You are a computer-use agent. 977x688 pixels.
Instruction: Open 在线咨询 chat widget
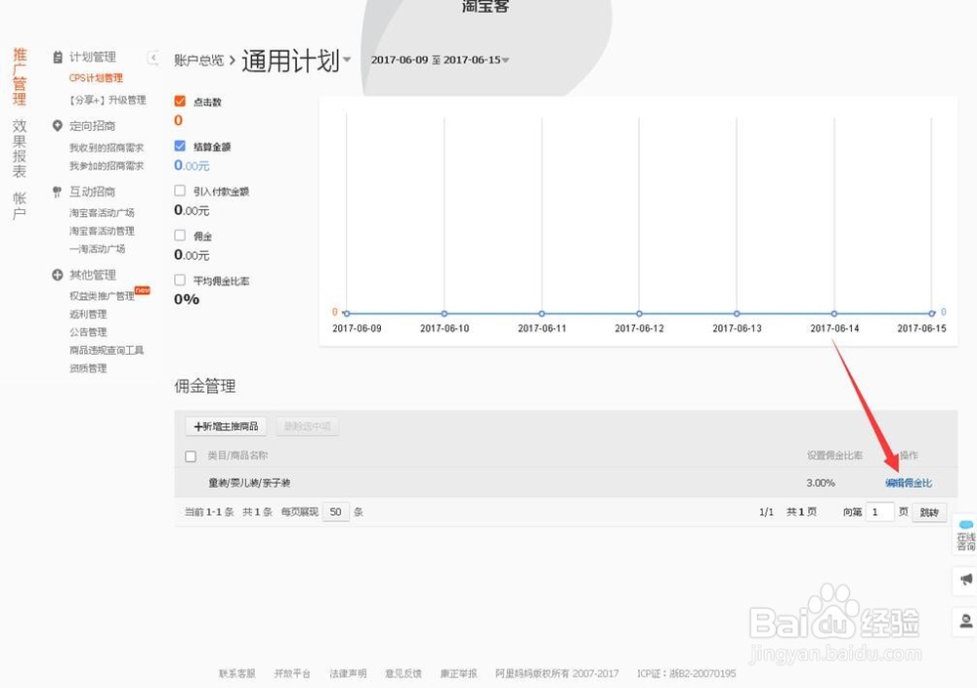point(966,535)
